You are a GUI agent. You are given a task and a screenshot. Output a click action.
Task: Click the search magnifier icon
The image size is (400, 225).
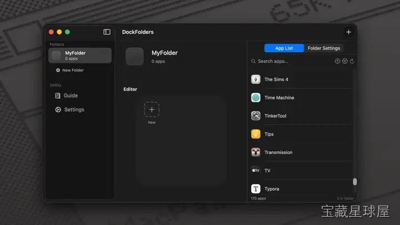253,61
